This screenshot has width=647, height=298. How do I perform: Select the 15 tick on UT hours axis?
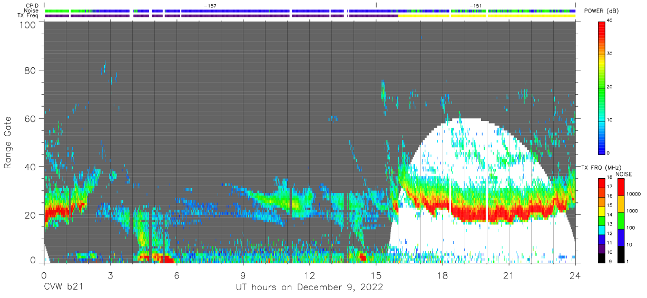point(376,275)
